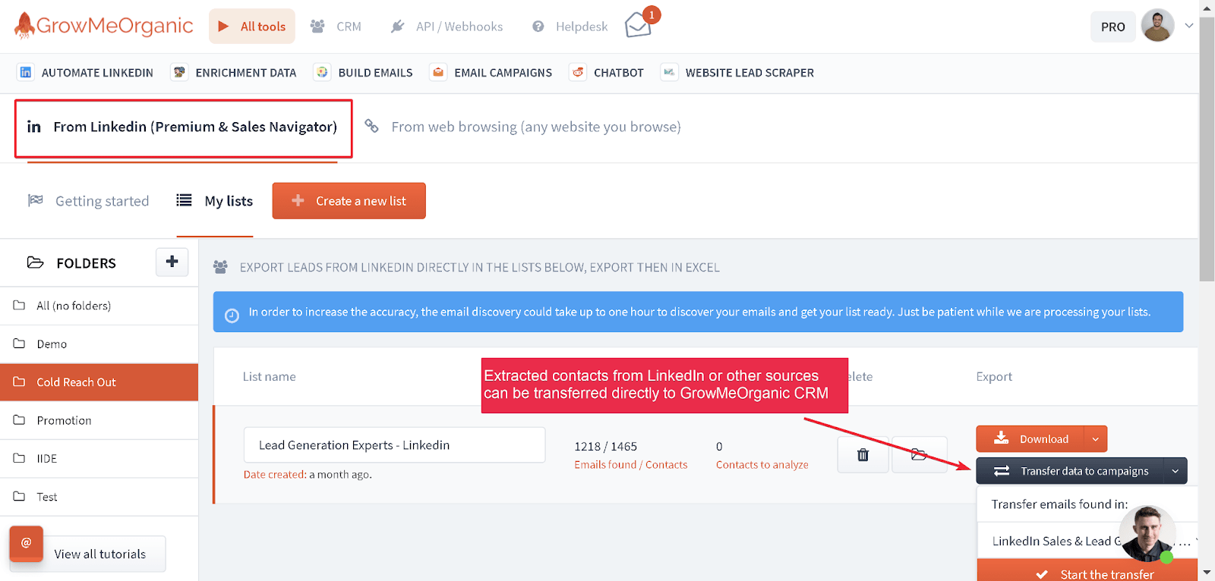Select the From Linkedin tab

[x=183, y=127]
